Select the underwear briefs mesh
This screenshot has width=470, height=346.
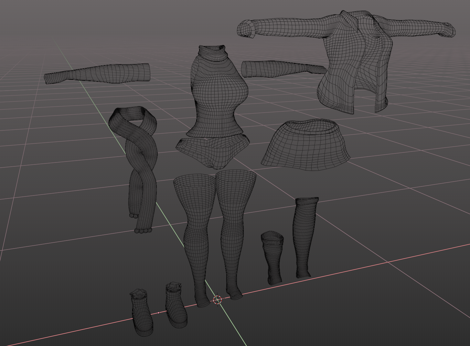pos(212,152)
